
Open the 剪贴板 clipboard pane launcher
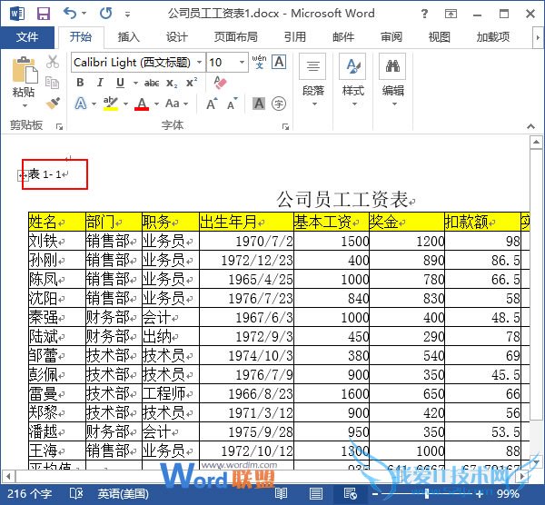click(x=59, y=127)
